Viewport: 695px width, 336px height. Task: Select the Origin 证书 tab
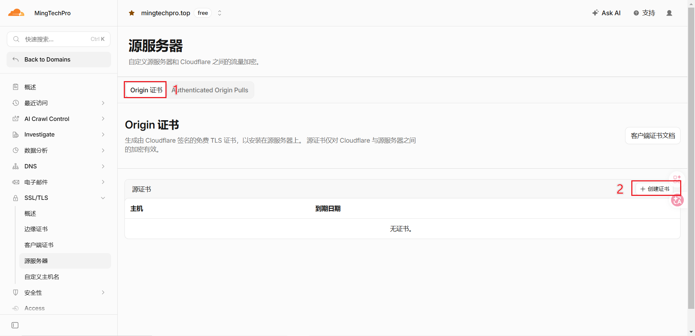point(146,90)
